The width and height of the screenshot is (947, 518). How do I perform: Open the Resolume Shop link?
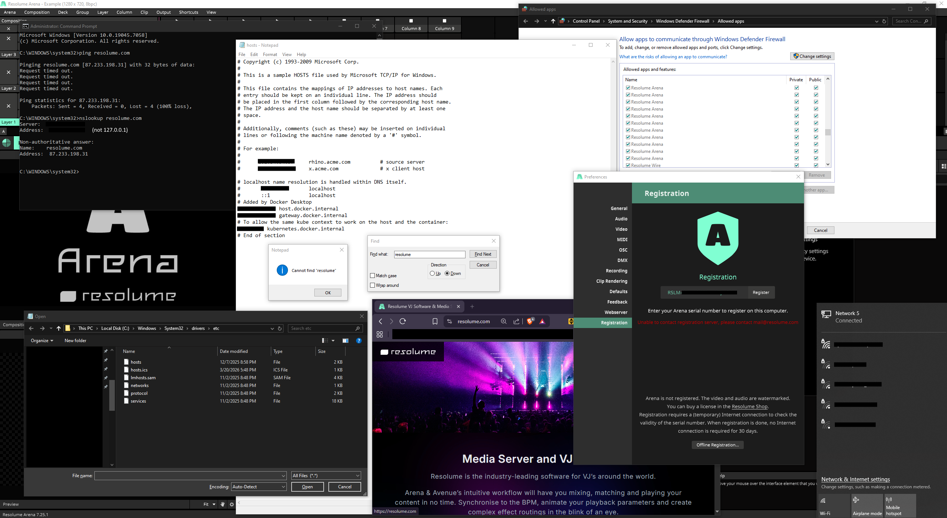[x=749, y=407]
